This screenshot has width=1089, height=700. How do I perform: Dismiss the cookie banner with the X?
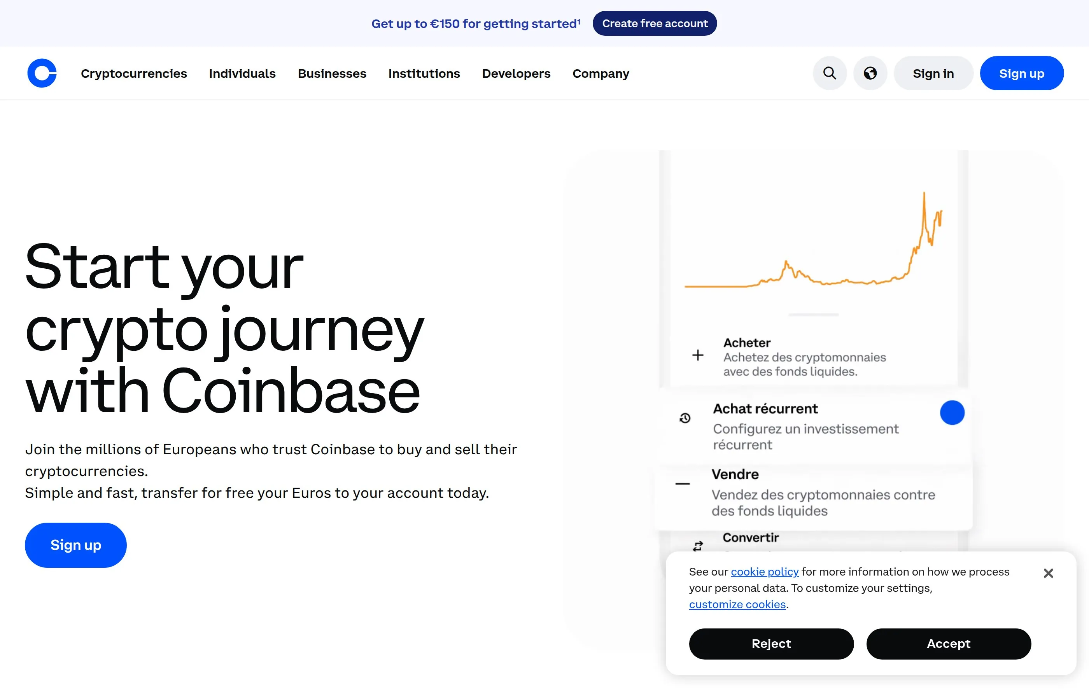1049,573
